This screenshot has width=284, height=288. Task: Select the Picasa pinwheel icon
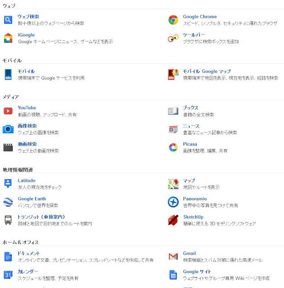[x=173, y=147]
